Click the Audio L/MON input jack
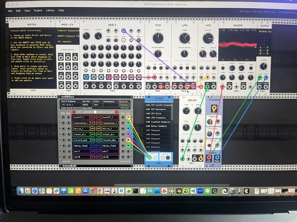 (x=260, y=77)
